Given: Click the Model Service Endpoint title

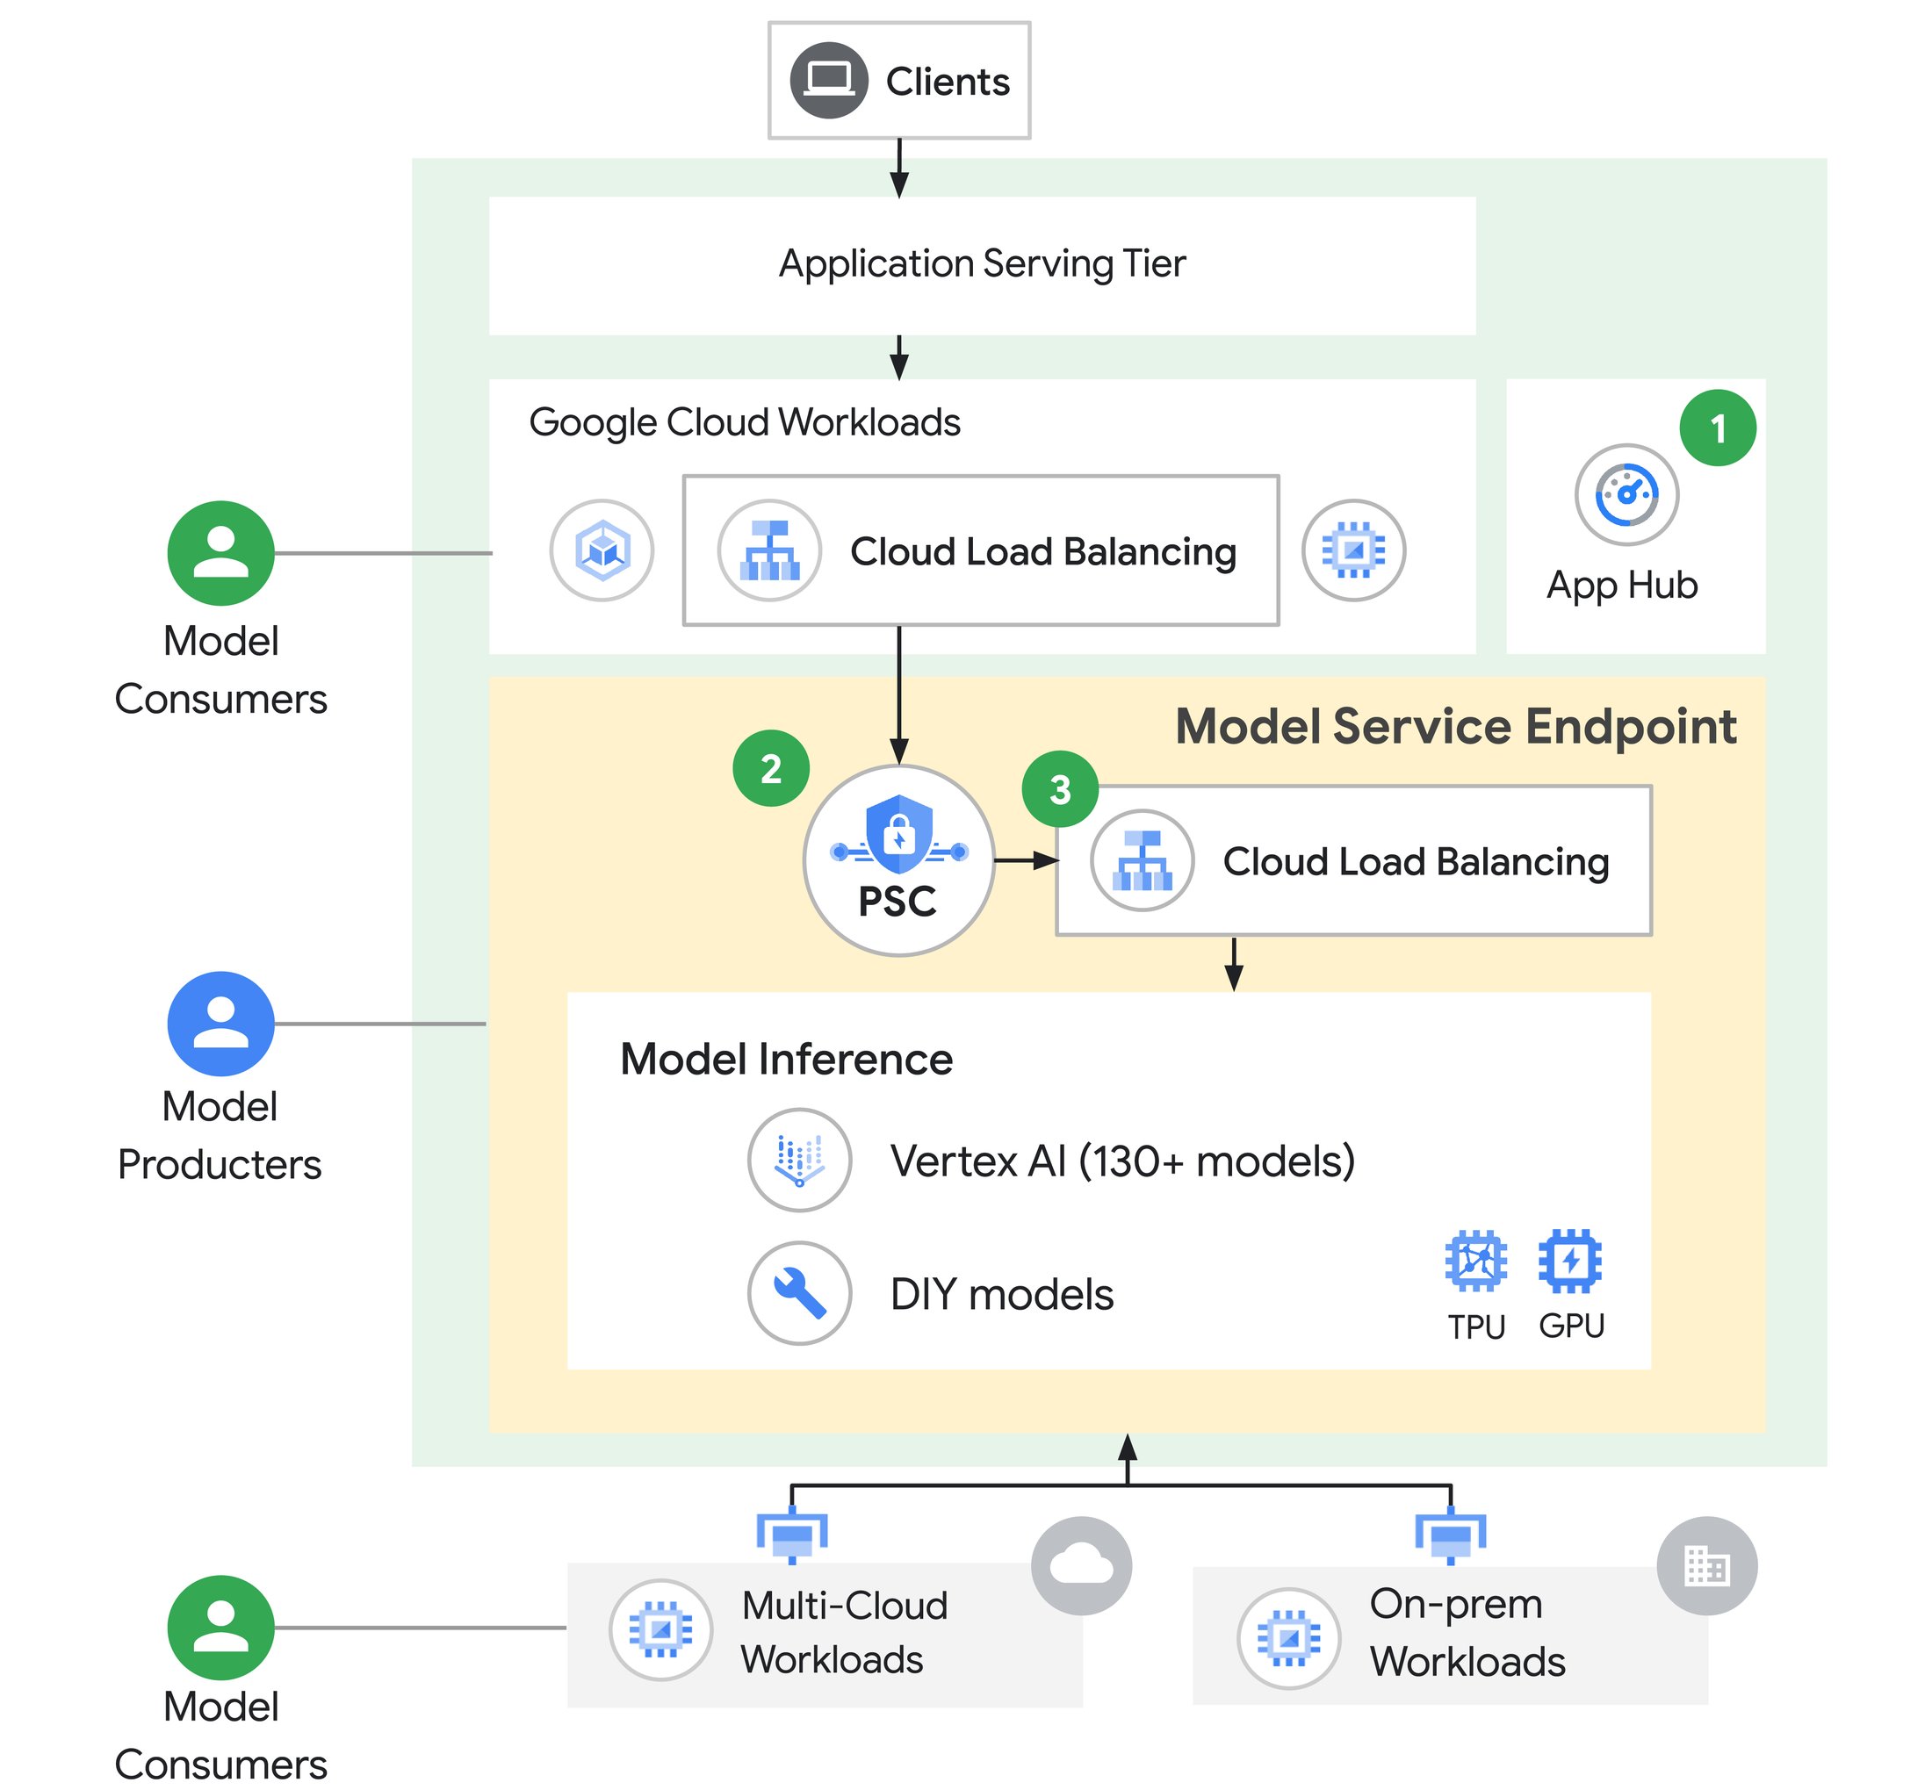Looking at the screenshot, I should pos(1455,725).
